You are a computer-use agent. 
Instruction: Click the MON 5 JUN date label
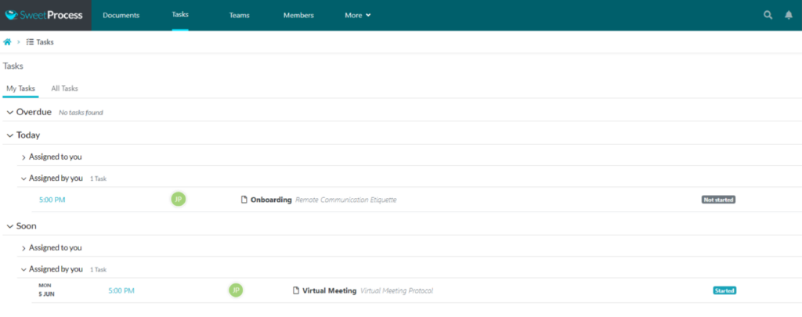click(x=46, y=290)
